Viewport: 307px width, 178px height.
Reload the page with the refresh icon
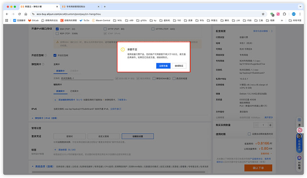tap(20, 14)
